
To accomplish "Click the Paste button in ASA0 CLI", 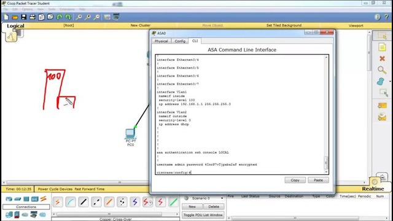I will pyautogui.click(x=318, y=180).
